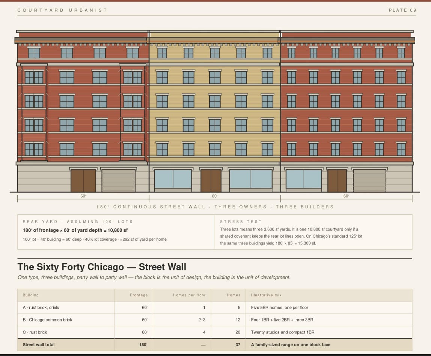The width and height of the screenshot is (431, 356).
Task: Click the PLATE 09 label
Action: pos(402,10)
